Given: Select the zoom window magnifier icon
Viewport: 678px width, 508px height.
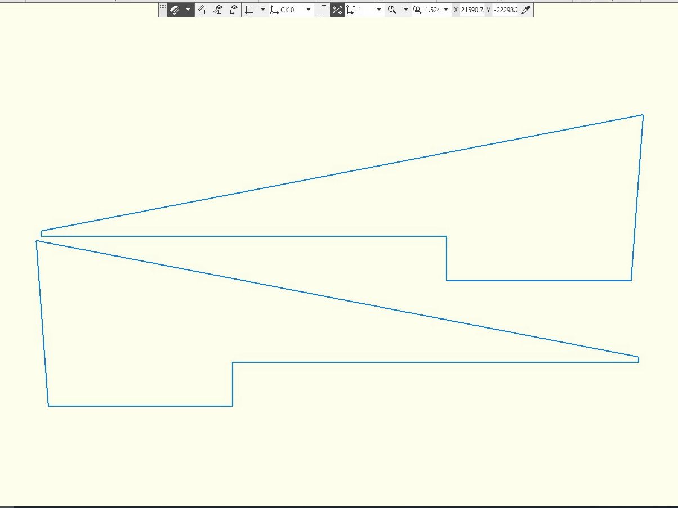Looking at the screenshot, I should pyautogui.click(x=392, y=10).
